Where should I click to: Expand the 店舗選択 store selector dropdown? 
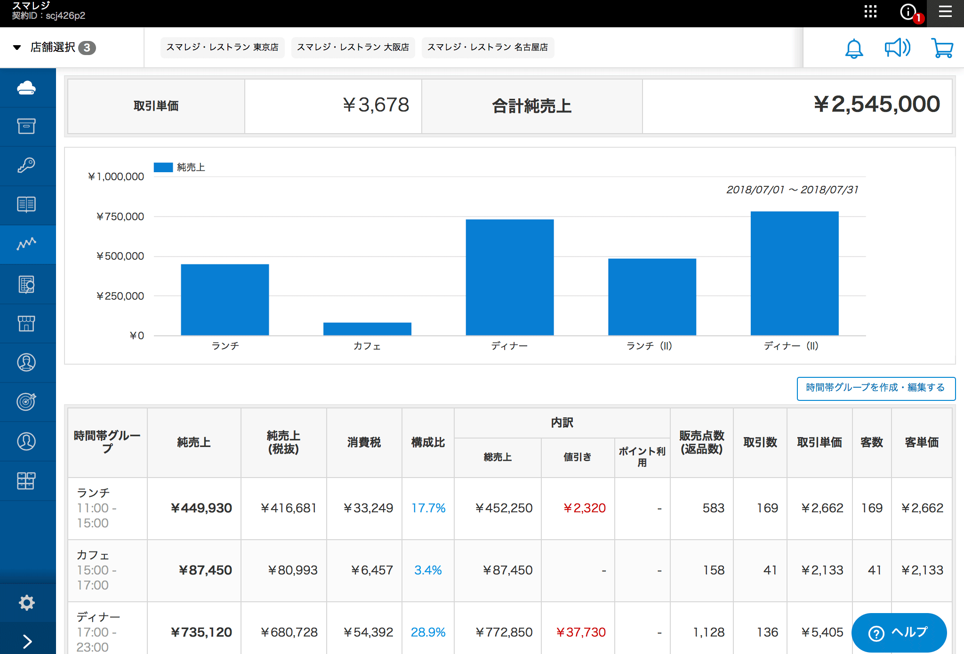tap(54, 48)
